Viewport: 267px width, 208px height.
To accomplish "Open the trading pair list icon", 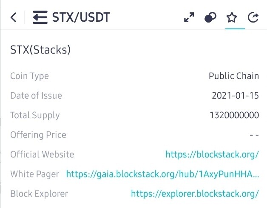I will (x=40, y=17).
